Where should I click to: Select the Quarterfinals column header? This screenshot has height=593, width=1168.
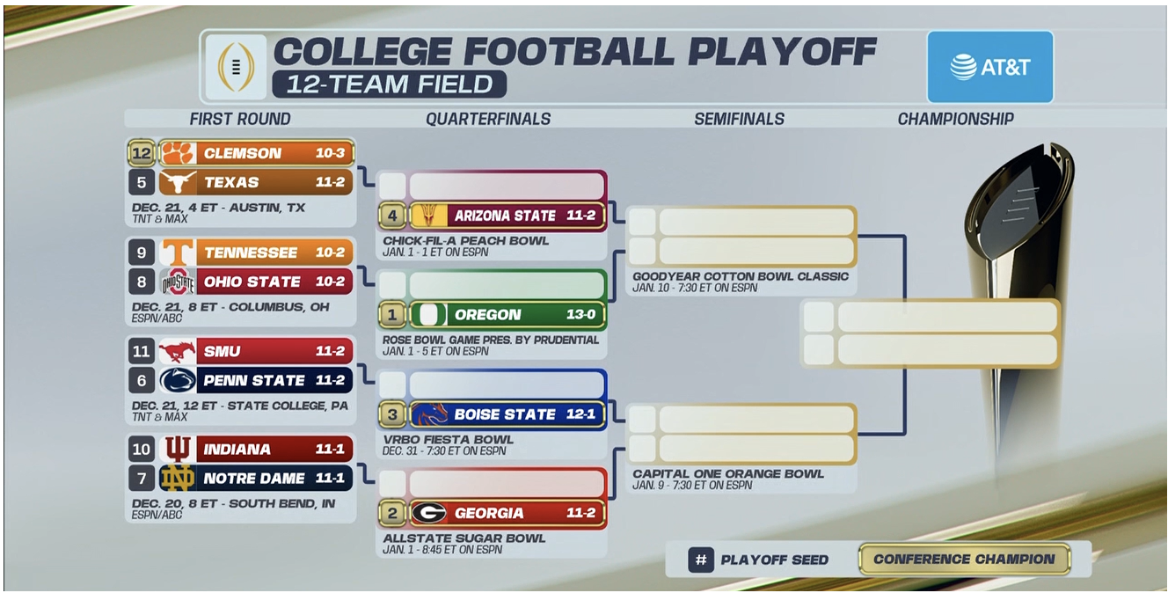[x=488, y=119]
